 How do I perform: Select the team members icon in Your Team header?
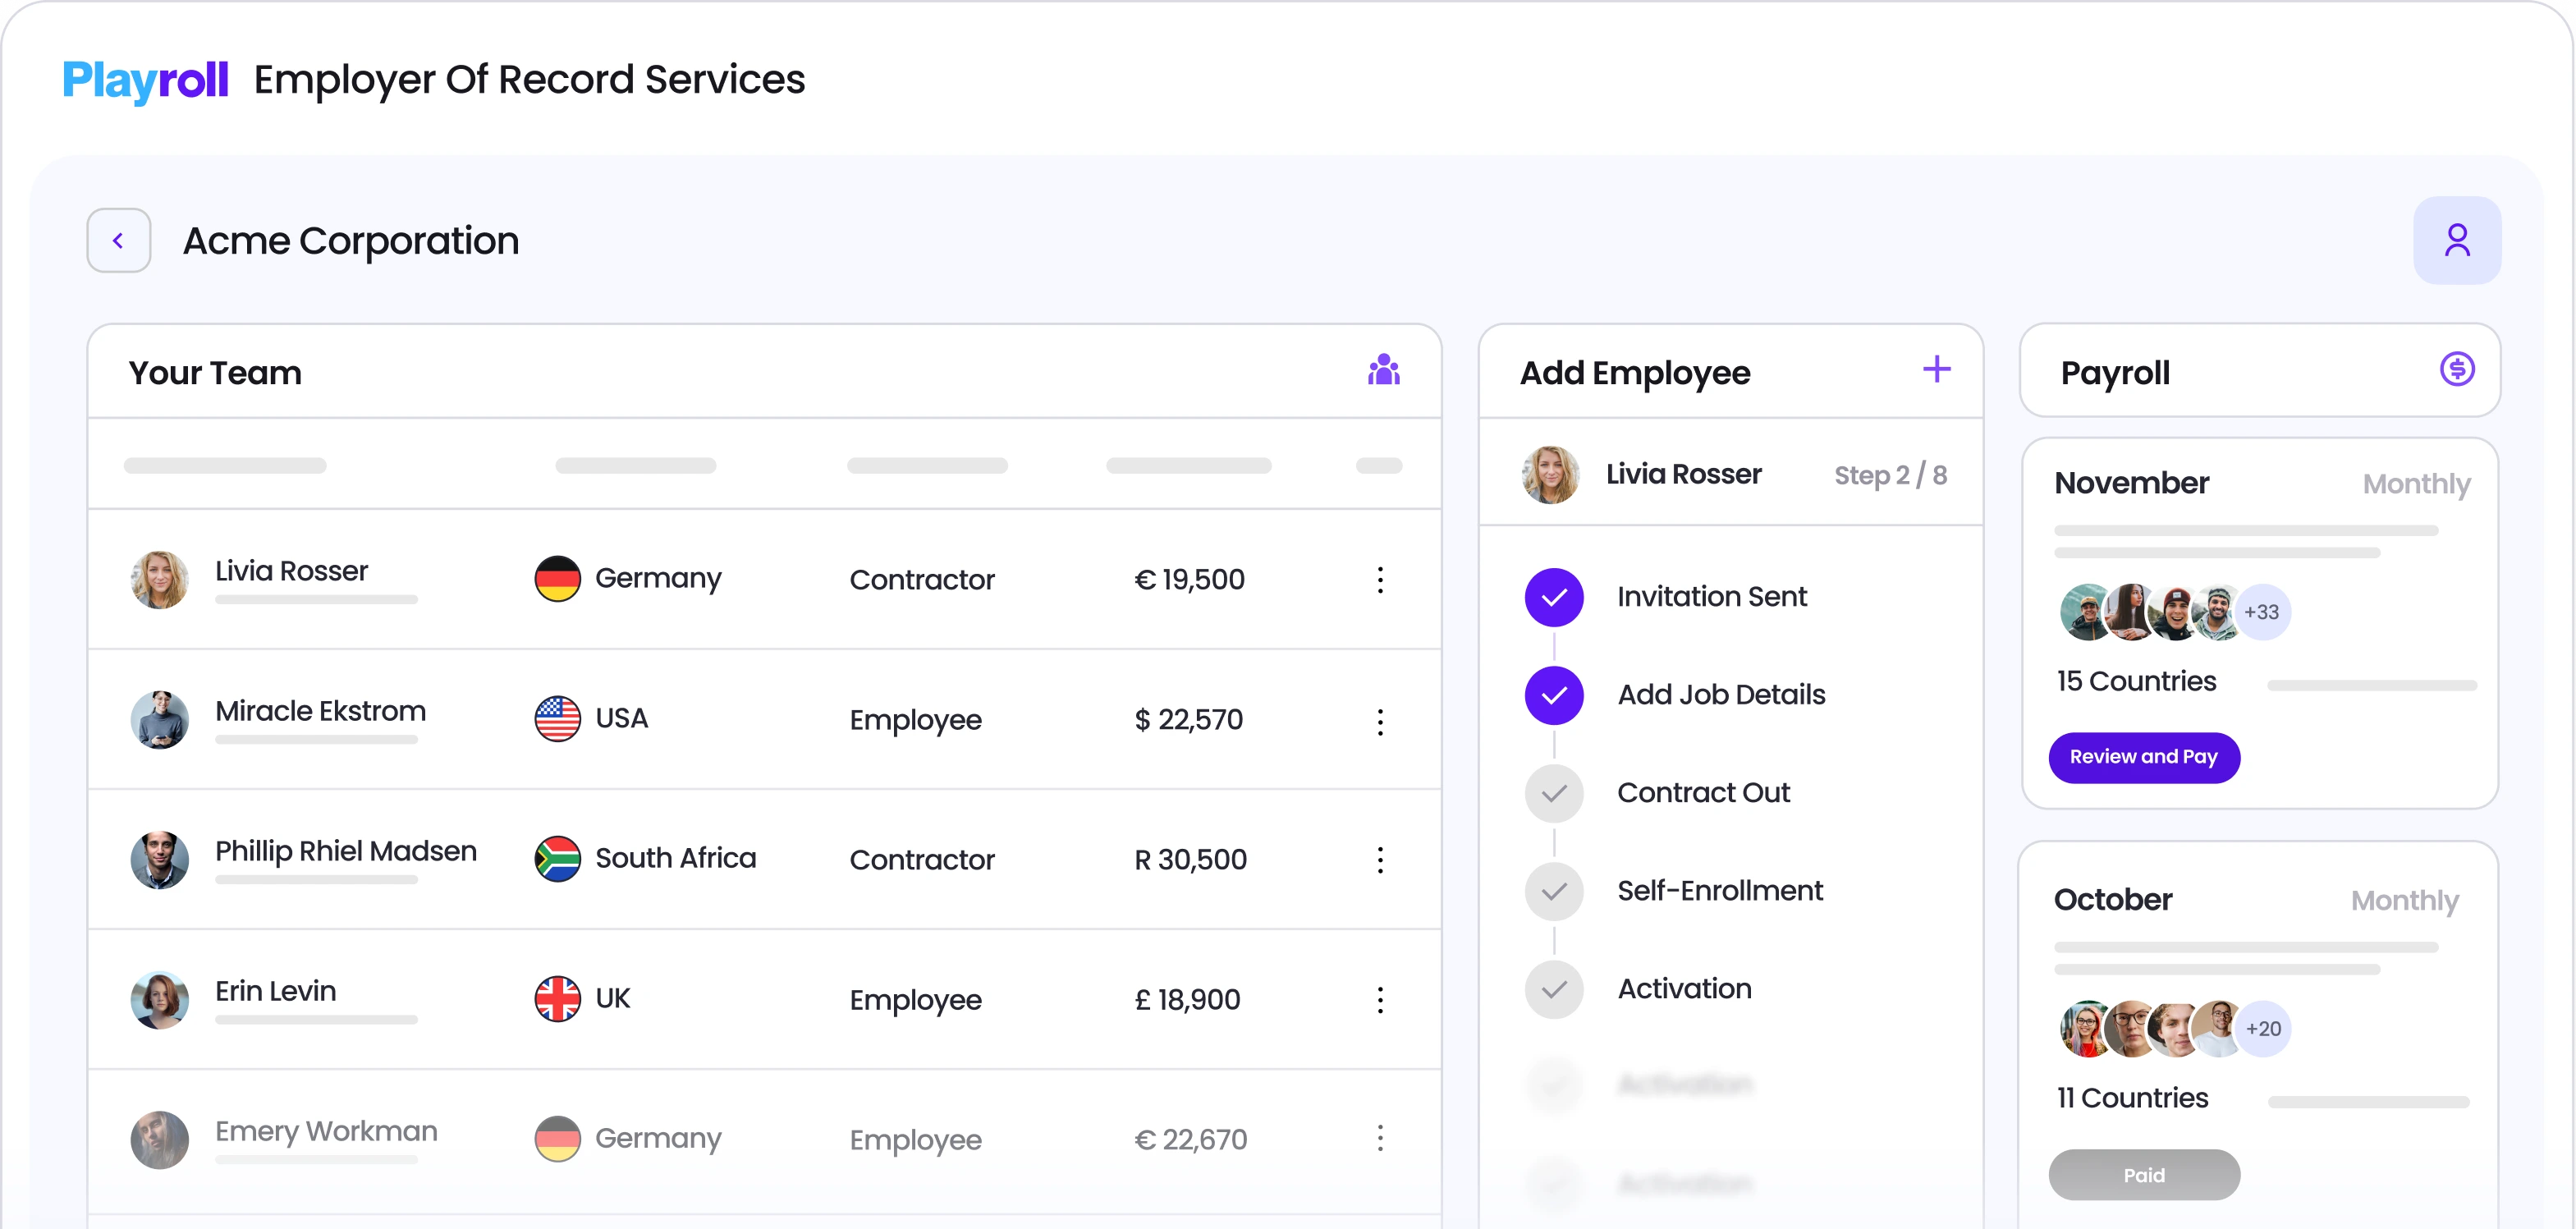tap(1383, 370)
